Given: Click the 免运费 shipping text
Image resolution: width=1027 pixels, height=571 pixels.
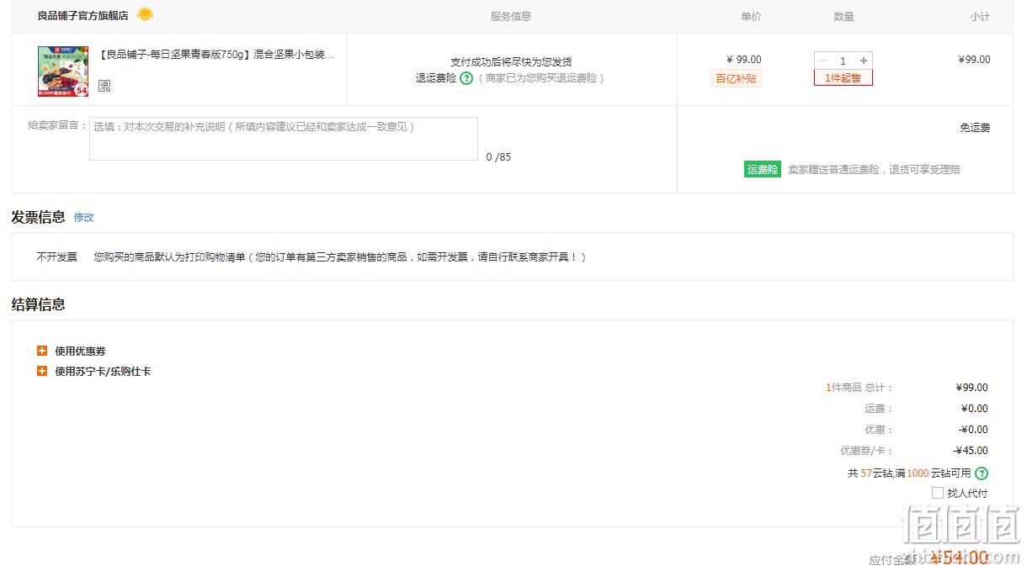Looking at the screenshot, I should [975, 128].
